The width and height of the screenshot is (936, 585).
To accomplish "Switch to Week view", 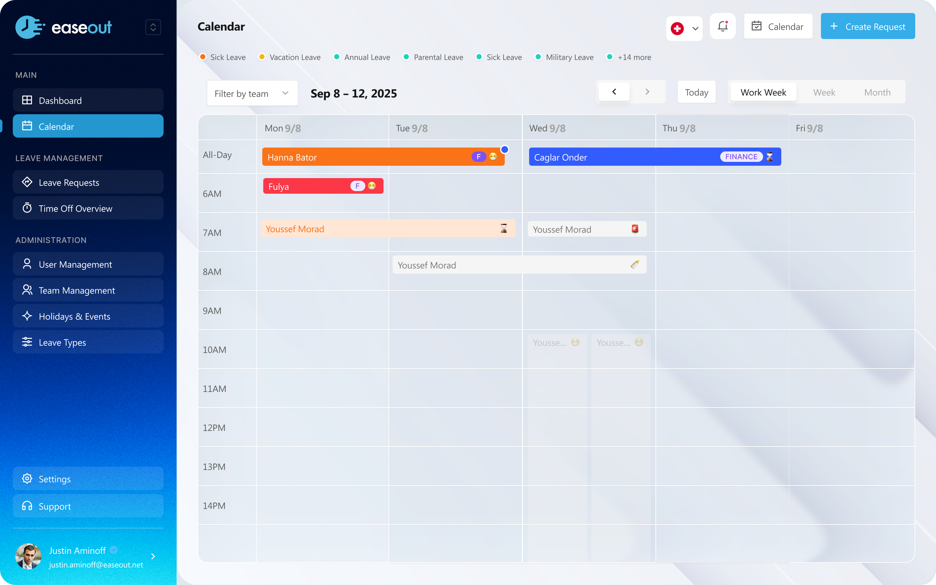I will (x=824, y=92).
